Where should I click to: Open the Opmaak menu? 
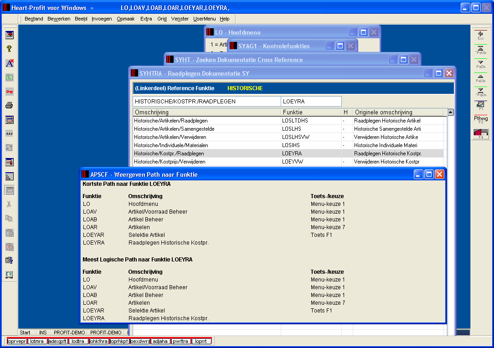point(126,19)
